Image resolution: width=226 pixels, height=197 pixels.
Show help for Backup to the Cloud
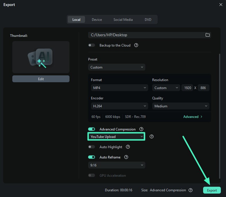[x=136, y=45]
